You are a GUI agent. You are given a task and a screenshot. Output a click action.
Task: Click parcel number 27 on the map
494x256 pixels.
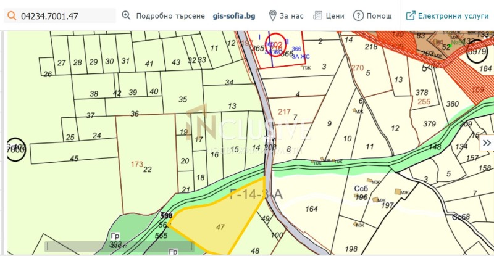point(61,63)
